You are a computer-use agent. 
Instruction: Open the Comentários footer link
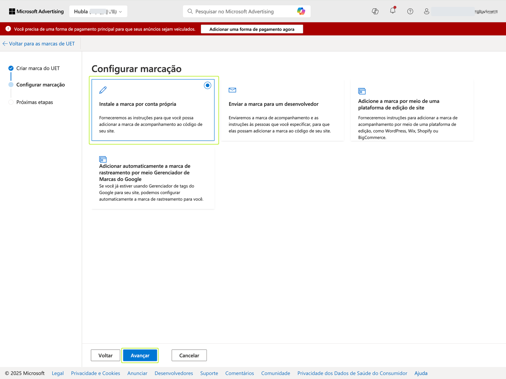[240, 373]
